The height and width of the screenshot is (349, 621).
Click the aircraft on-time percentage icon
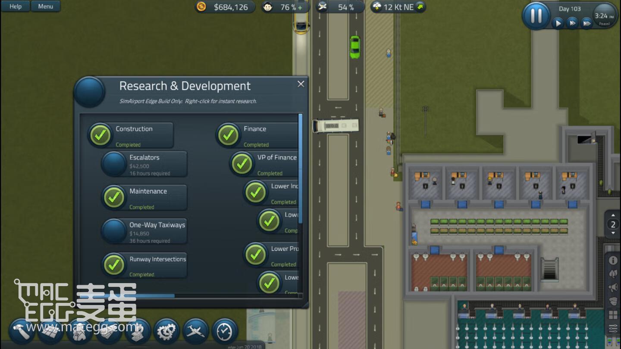322,7
